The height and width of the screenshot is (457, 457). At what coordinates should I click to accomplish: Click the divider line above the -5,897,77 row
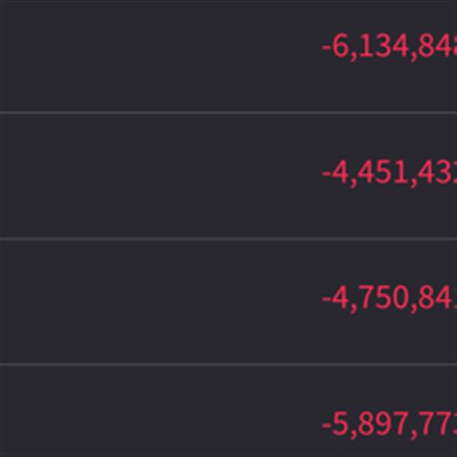[x=228, y=364]
